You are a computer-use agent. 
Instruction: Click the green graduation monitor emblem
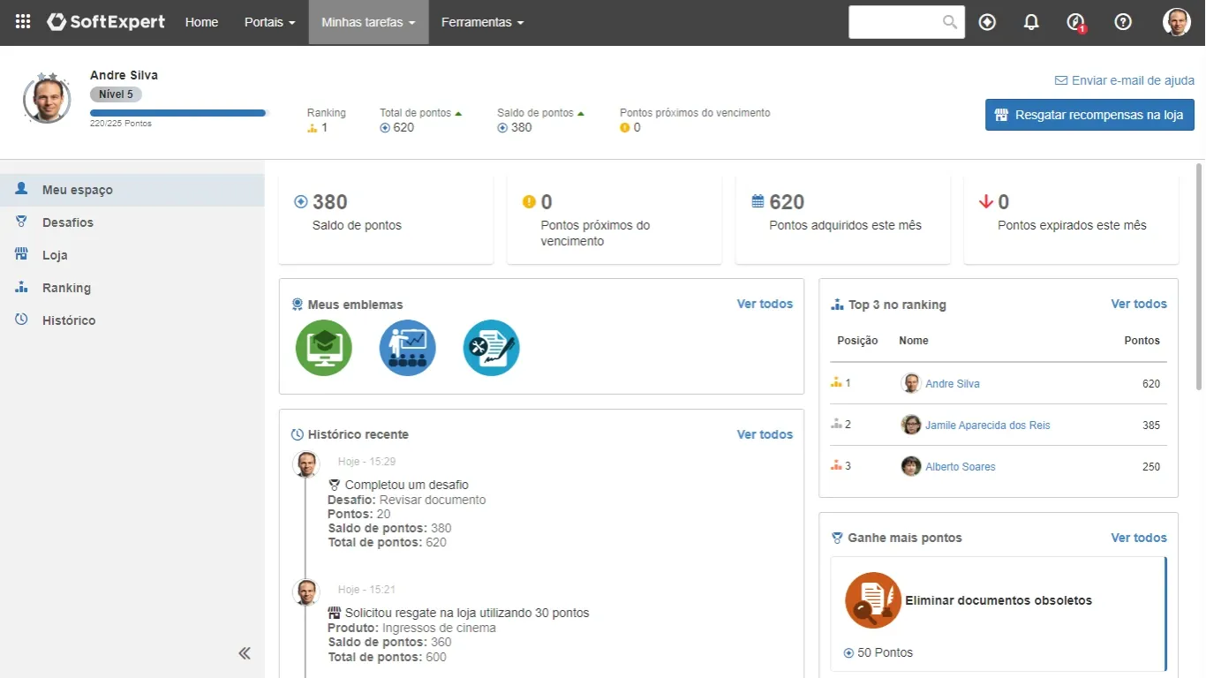pos(324,348)
